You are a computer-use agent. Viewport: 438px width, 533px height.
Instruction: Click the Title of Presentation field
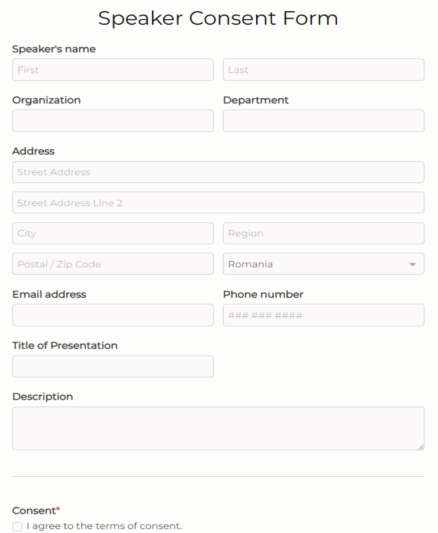tap(112, 366)
